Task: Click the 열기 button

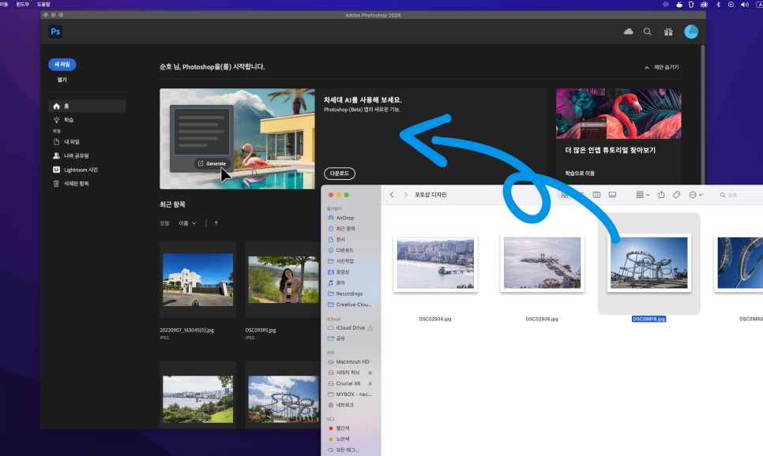Action: [62, 80]
